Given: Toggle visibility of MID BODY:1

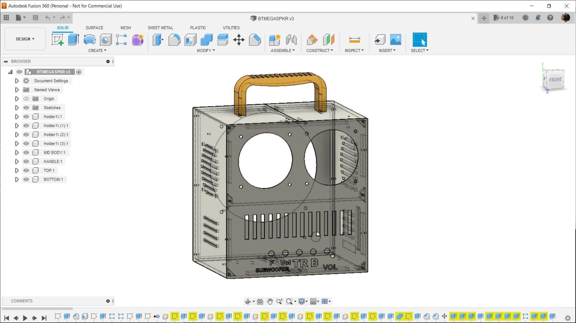Looking at the screenshot, I should (26, 153).
